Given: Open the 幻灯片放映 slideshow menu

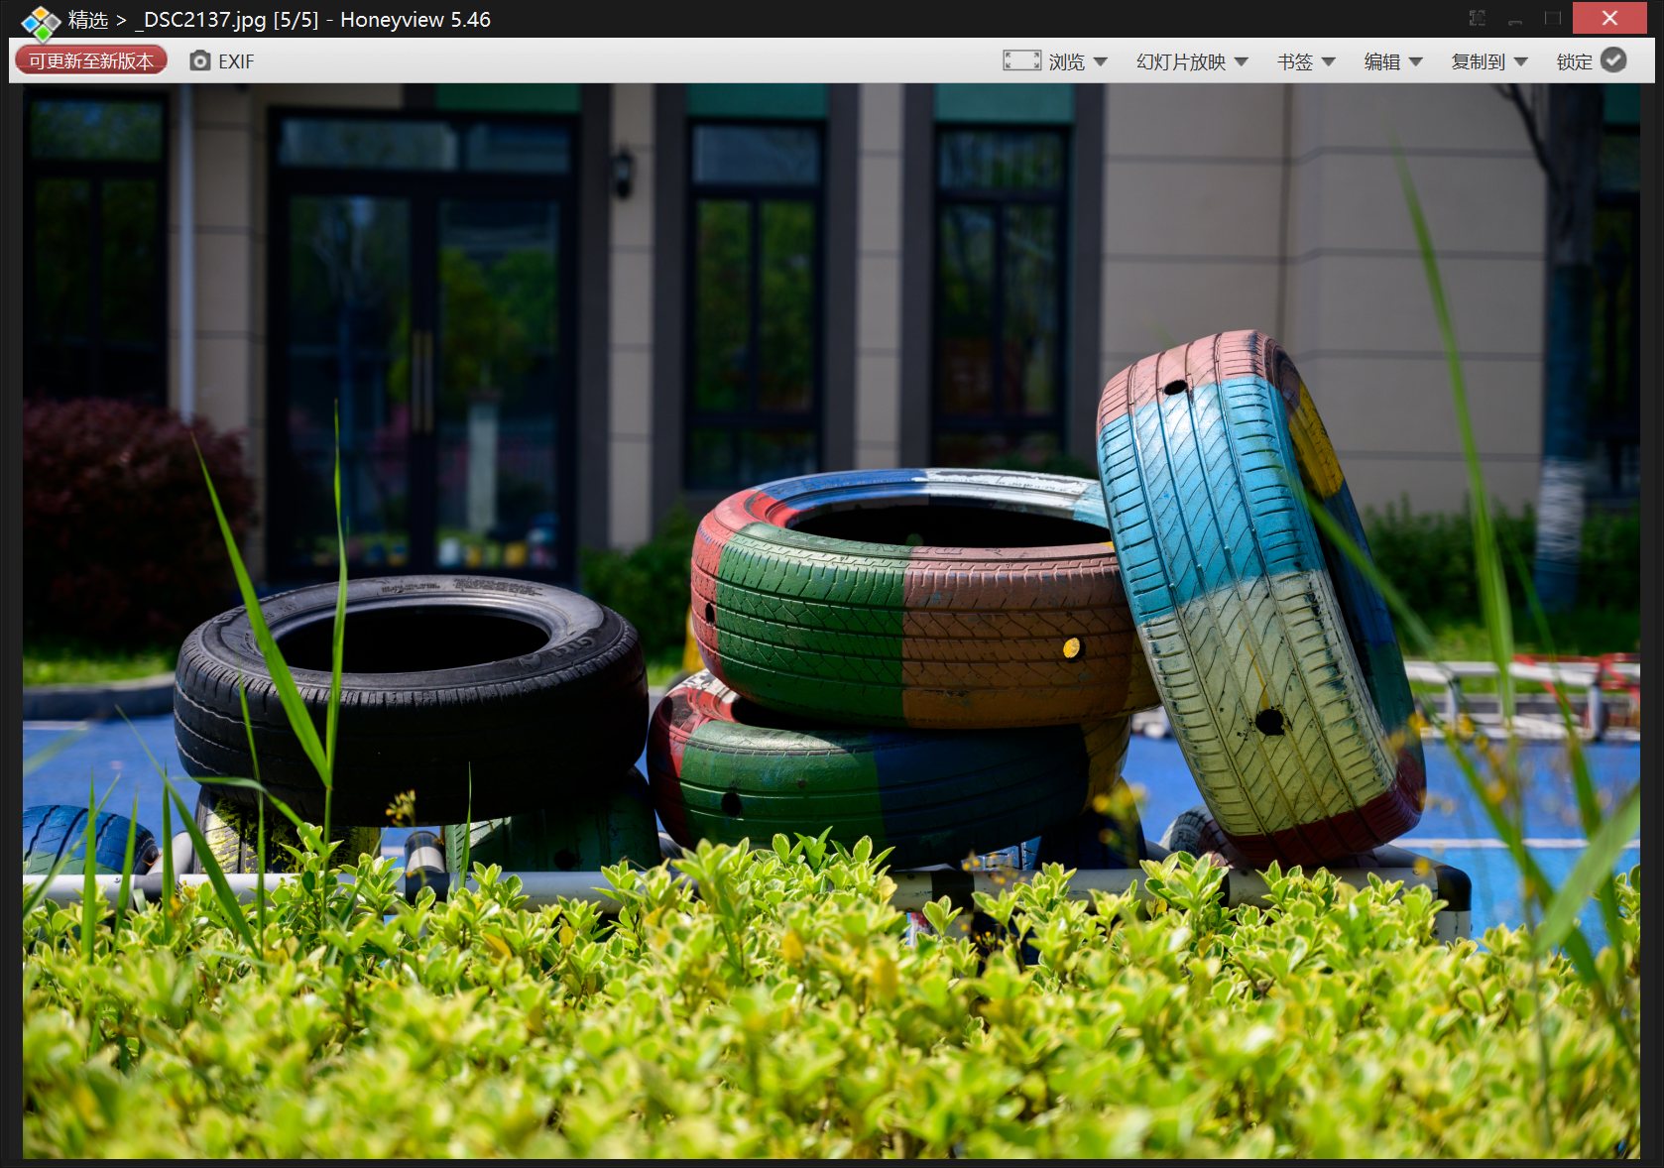Looking at the screenshot, I should (x=1181, y=61).
